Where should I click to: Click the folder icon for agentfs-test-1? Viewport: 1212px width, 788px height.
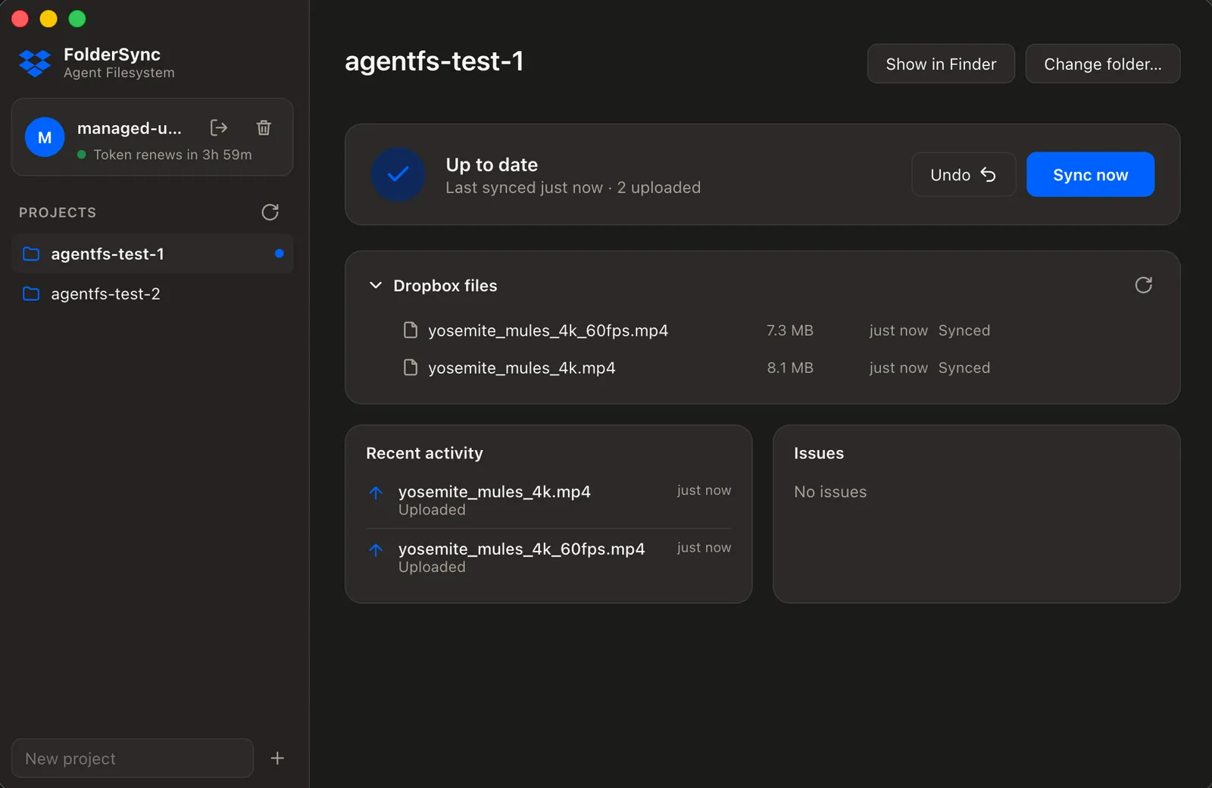tap(31, 254)
